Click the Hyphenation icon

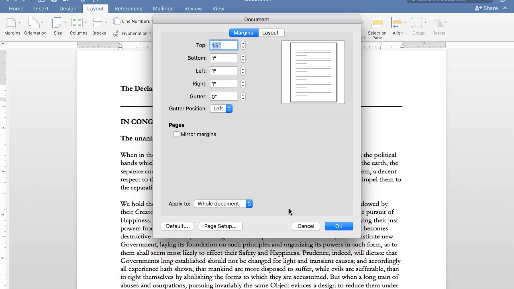click(117, 33)
